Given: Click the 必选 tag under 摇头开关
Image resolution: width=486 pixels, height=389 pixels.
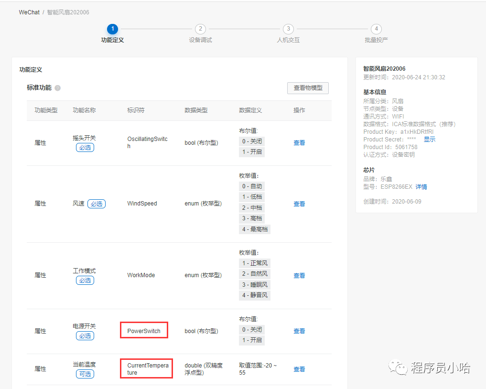Looking at the screenshot, I should tap(85, 148).
